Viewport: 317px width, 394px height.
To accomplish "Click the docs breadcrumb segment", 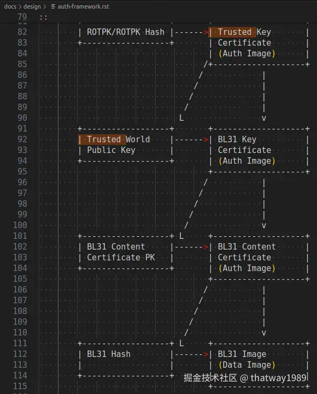I will click(x=10, y=6).
